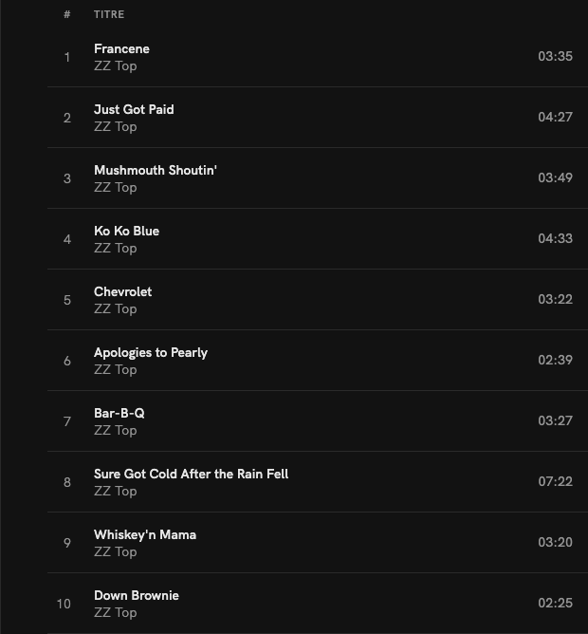Click the # column header
This screenshot has width=588, height=634.
click(x=67, y=14)
